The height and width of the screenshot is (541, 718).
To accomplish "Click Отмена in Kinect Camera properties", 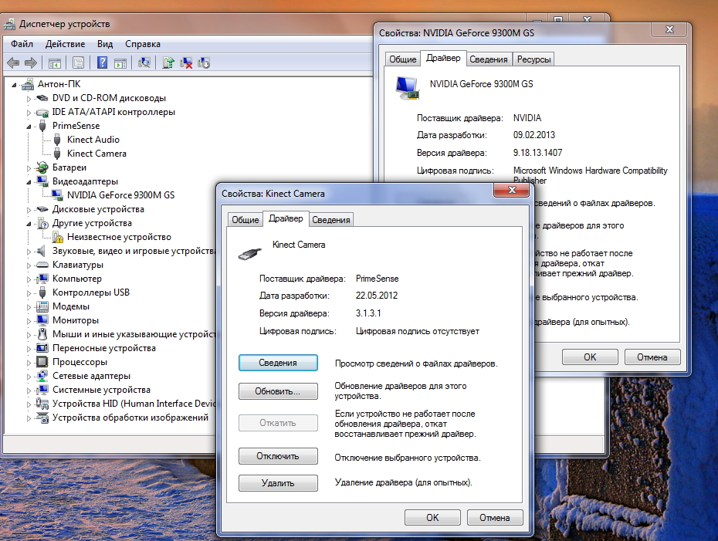I will pos(495,517).
